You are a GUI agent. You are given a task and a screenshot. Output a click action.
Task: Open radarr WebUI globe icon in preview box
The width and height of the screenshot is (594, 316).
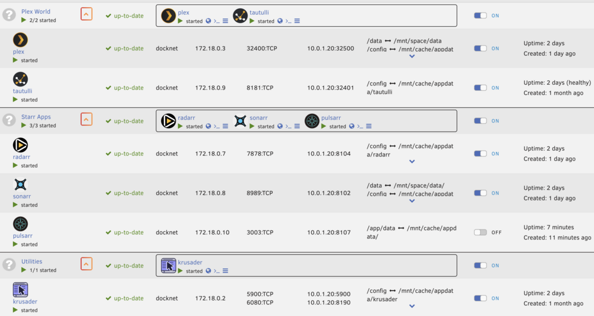[x=208, y=126]
